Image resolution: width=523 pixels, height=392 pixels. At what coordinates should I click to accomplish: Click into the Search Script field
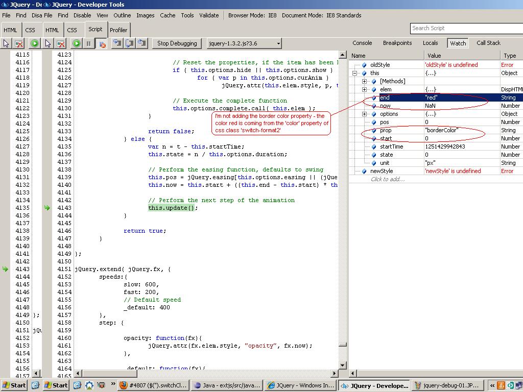pyautogui.click(x=465, y=28)
